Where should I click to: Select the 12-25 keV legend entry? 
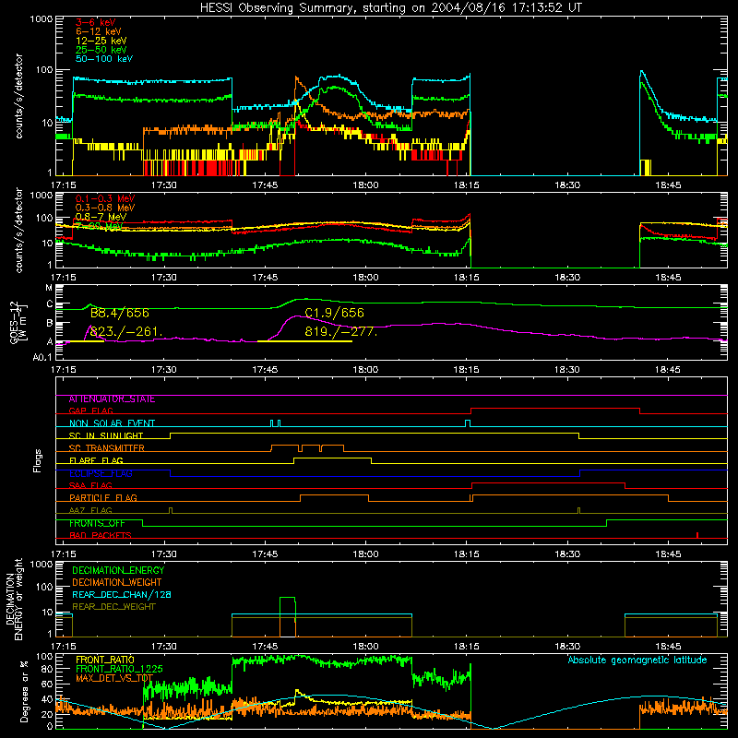tap(101, 41)
